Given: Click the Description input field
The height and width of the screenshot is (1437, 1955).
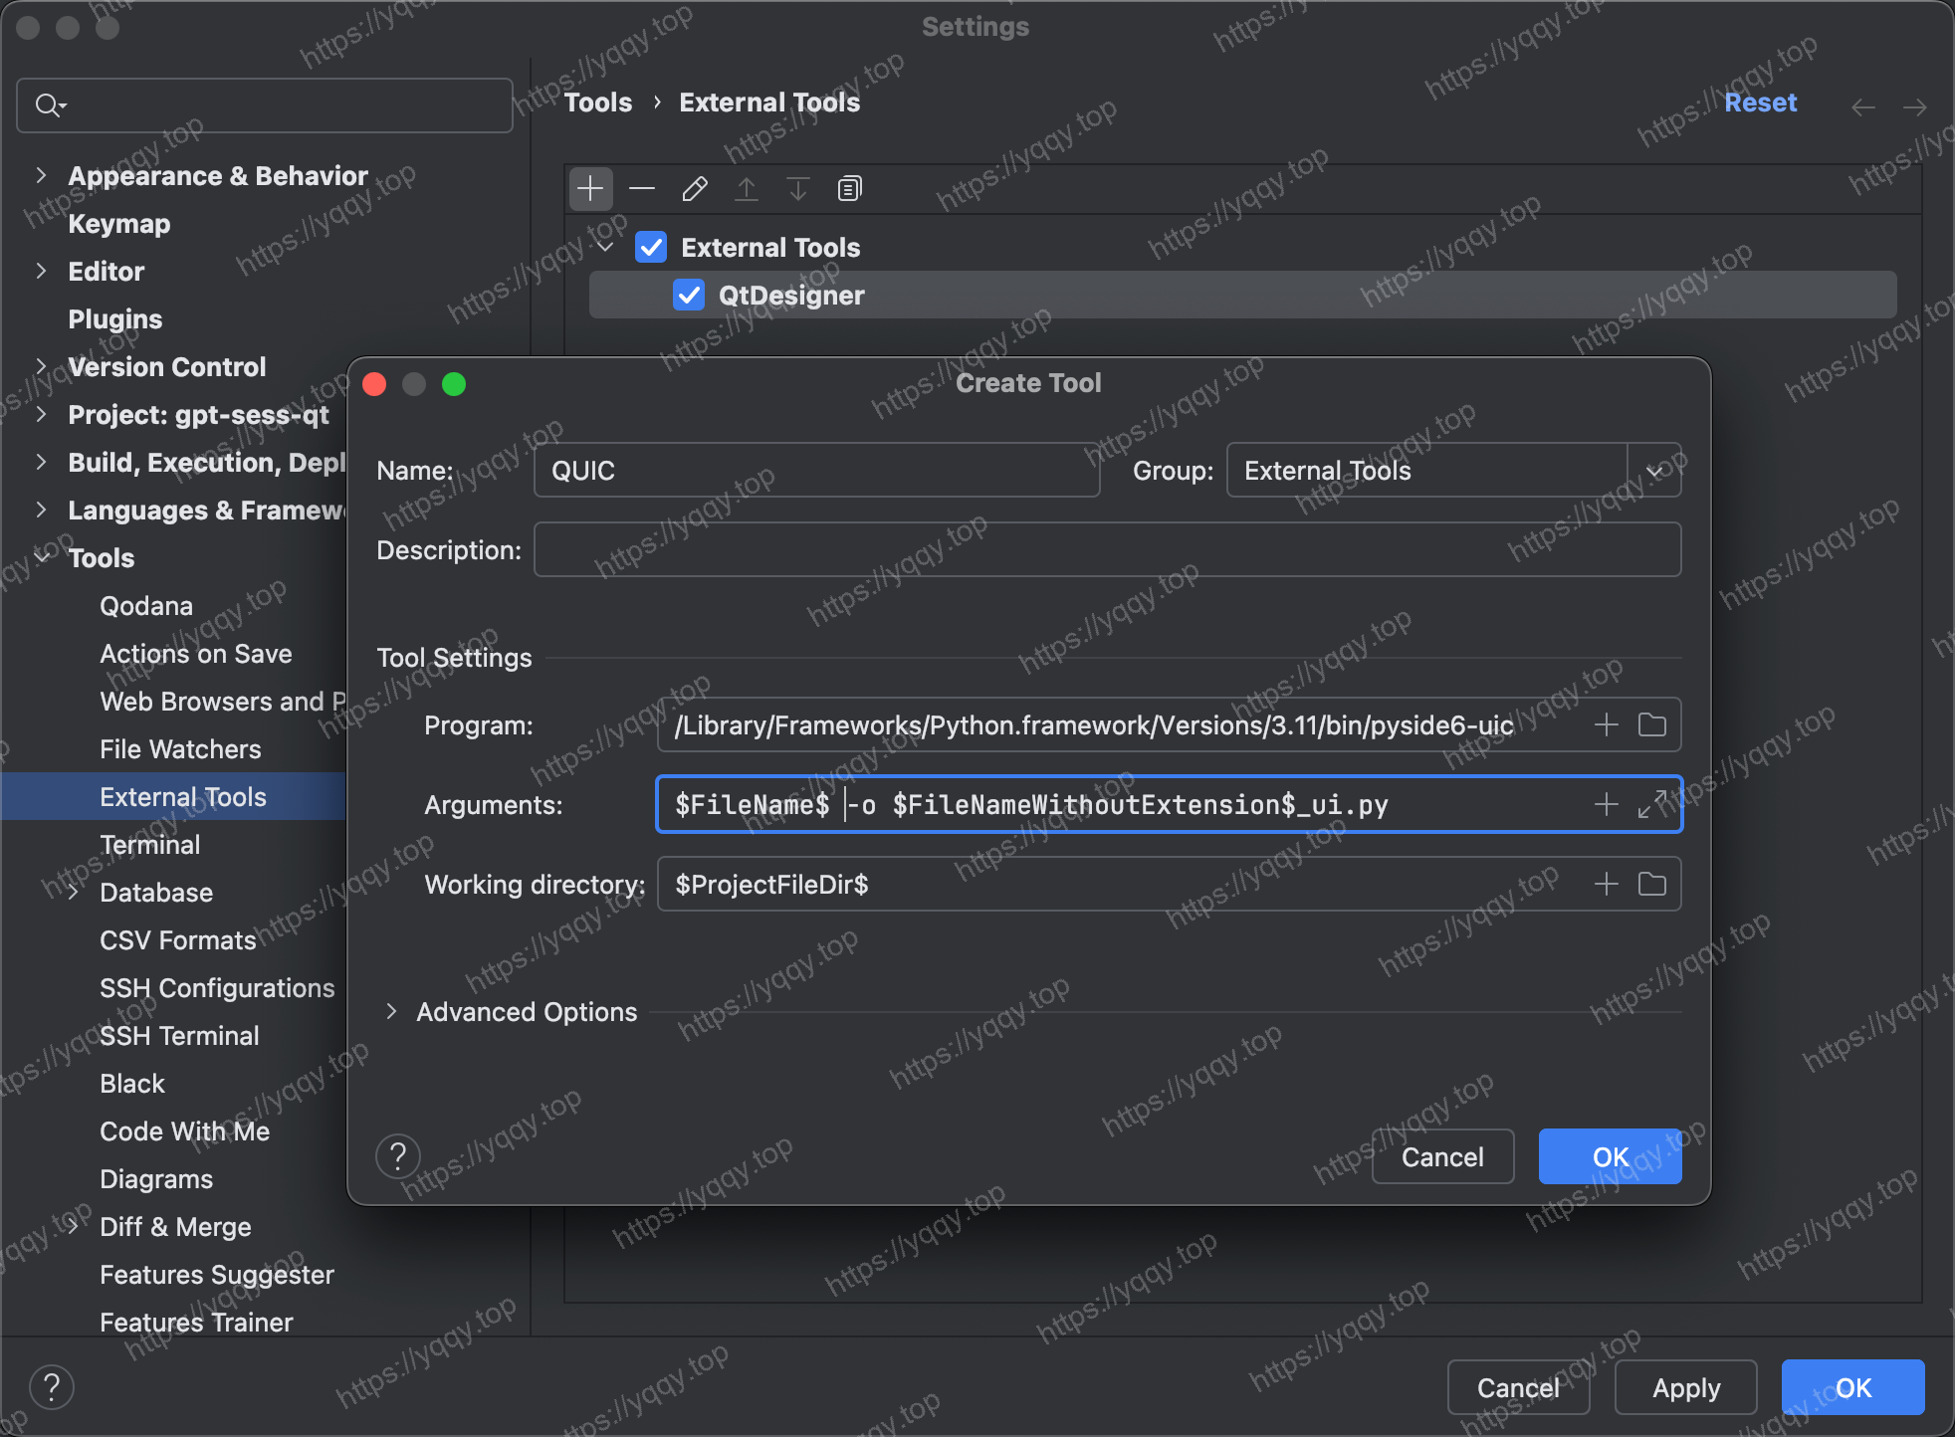Looking at the screenshot, I should point(1107,549).
